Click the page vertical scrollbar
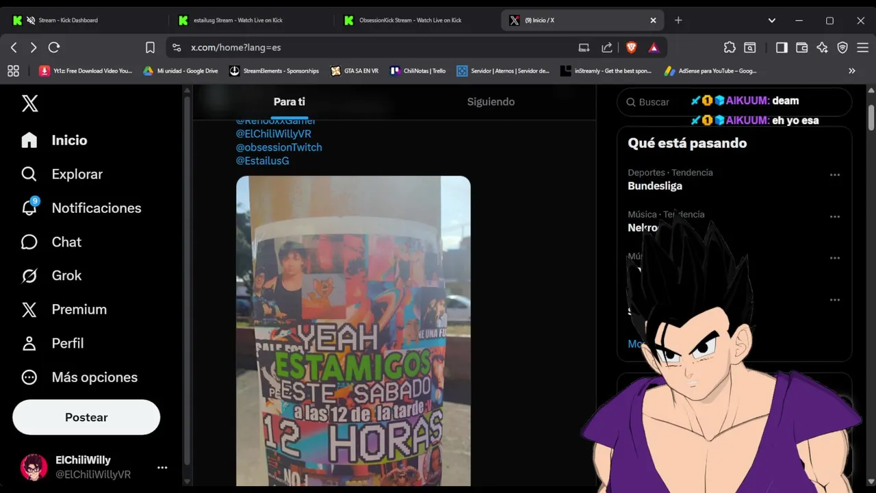 (871, 117)
